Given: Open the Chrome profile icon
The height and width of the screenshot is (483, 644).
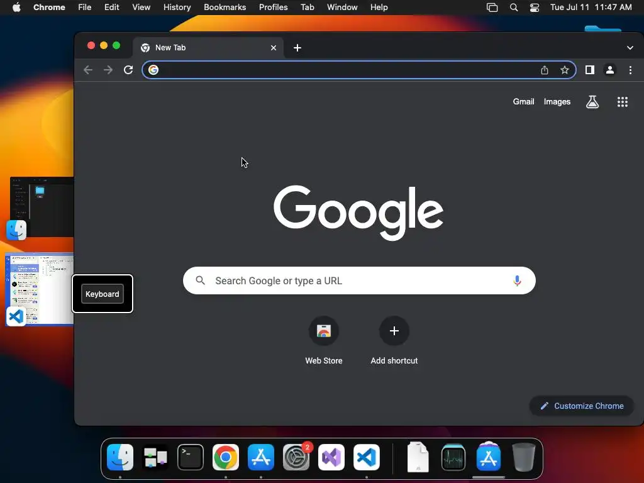Looking at the screenshot, I should pos(610,70).
